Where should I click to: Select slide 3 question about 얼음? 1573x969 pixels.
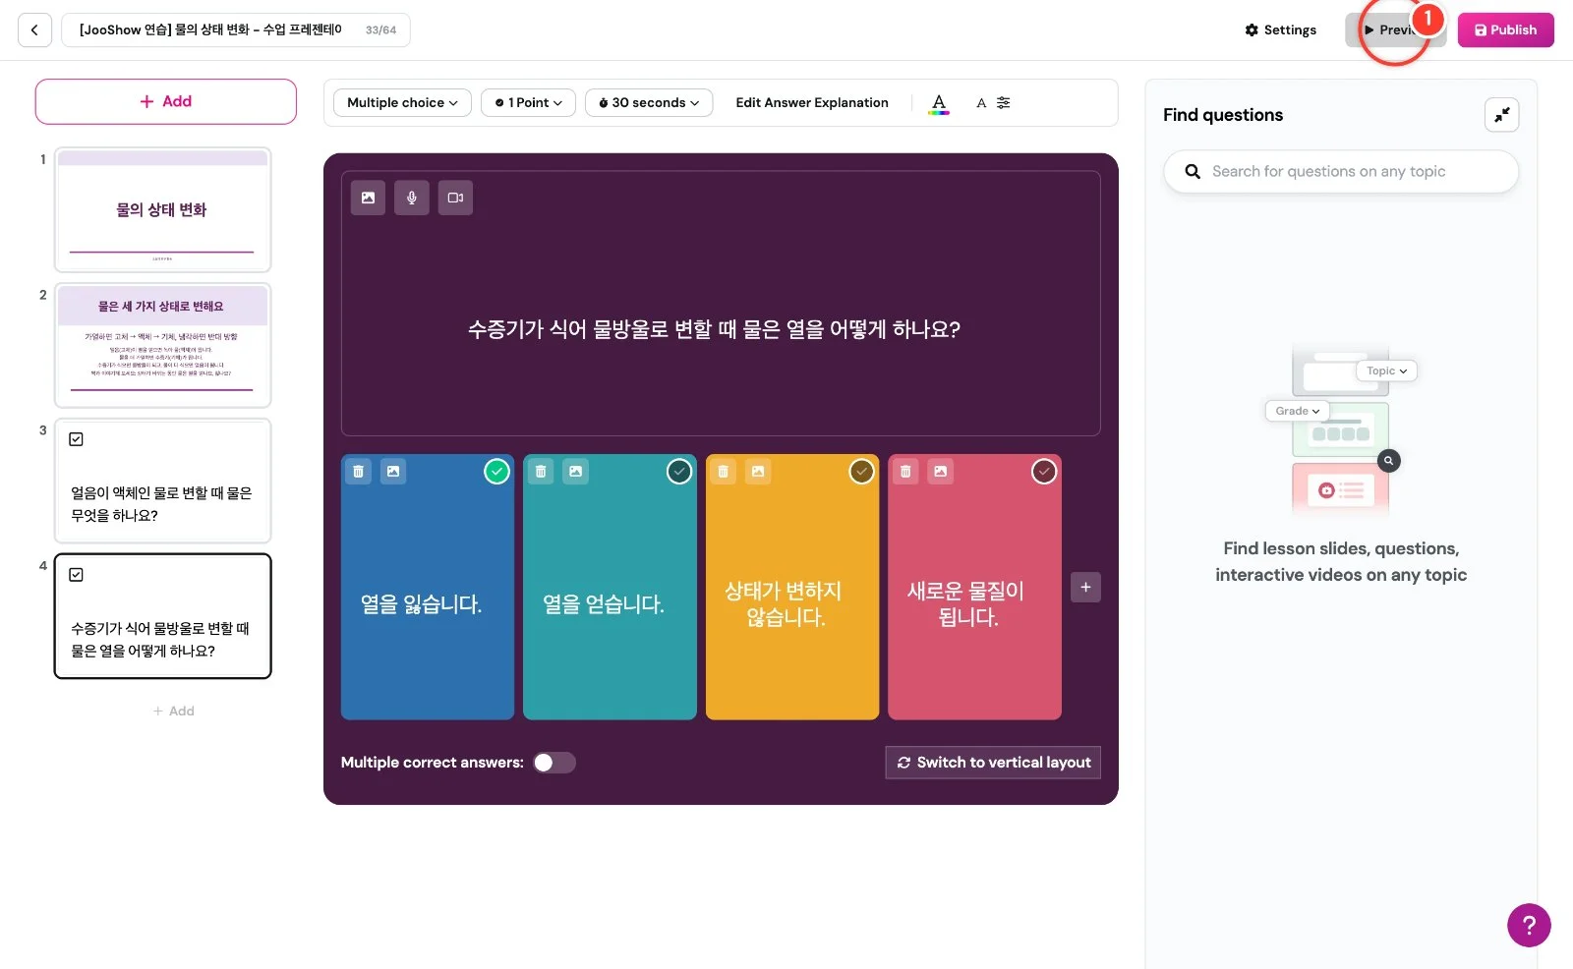163,482
